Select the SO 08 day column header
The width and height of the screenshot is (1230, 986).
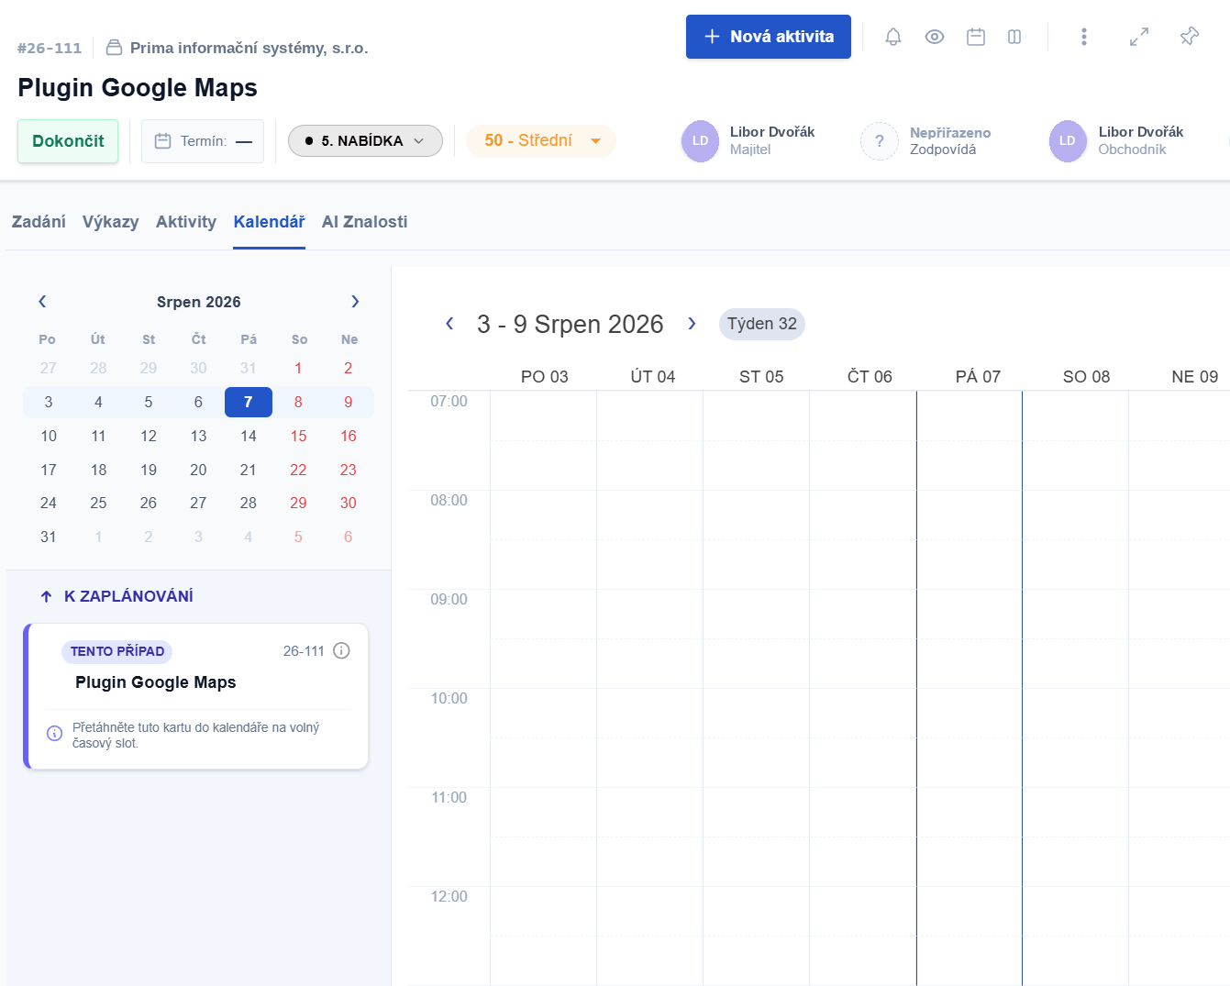coord(1086,377)
